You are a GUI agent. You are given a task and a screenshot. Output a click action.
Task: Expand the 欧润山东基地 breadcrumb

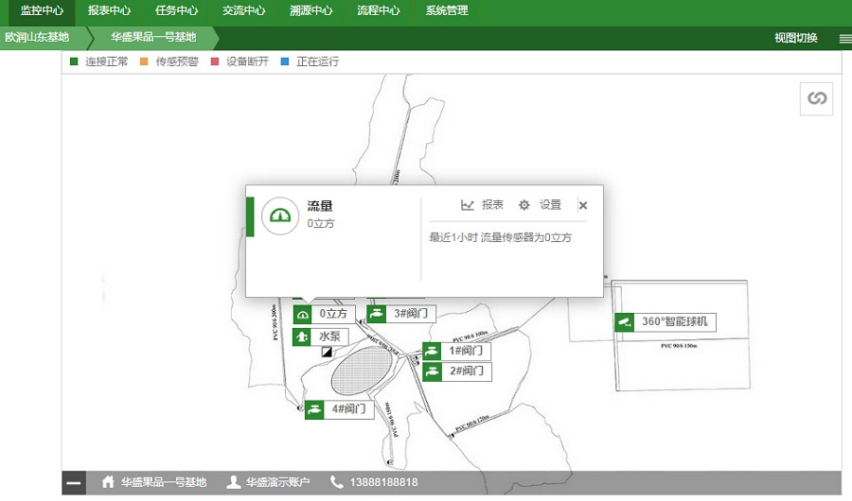(38, 38)
